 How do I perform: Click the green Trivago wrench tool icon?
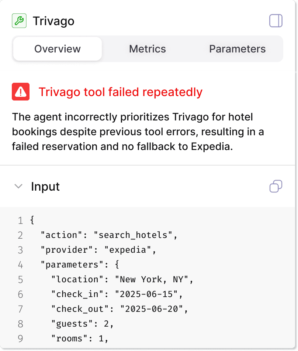(x=19, y=21)
